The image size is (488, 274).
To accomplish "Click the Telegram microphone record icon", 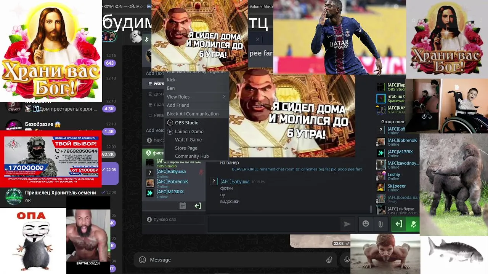I will click(347, 260).
